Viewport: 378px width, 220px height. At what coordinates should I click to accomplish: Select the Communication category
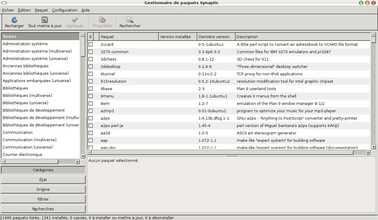point(40,132)
